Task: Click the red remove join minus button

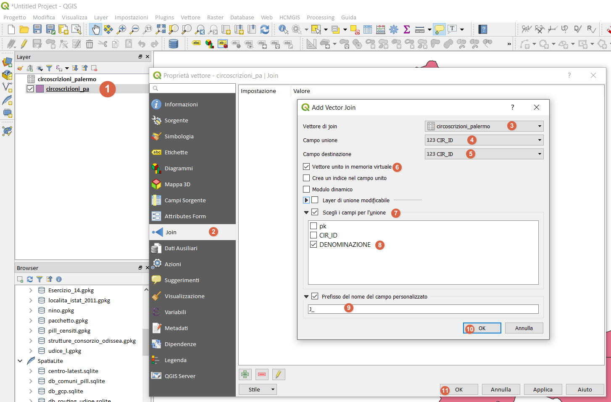Action: [x=262, y=374]
